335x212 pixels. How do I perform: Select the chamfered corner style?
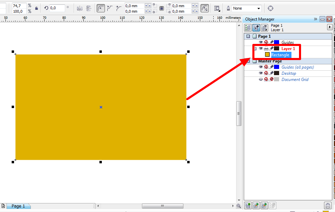(x=119, y=8)
